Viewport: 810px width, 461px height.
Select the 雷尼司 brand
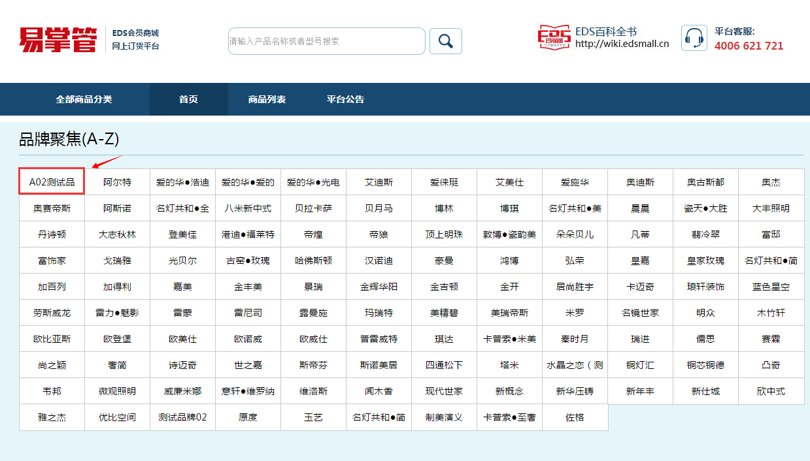point(248,313)
